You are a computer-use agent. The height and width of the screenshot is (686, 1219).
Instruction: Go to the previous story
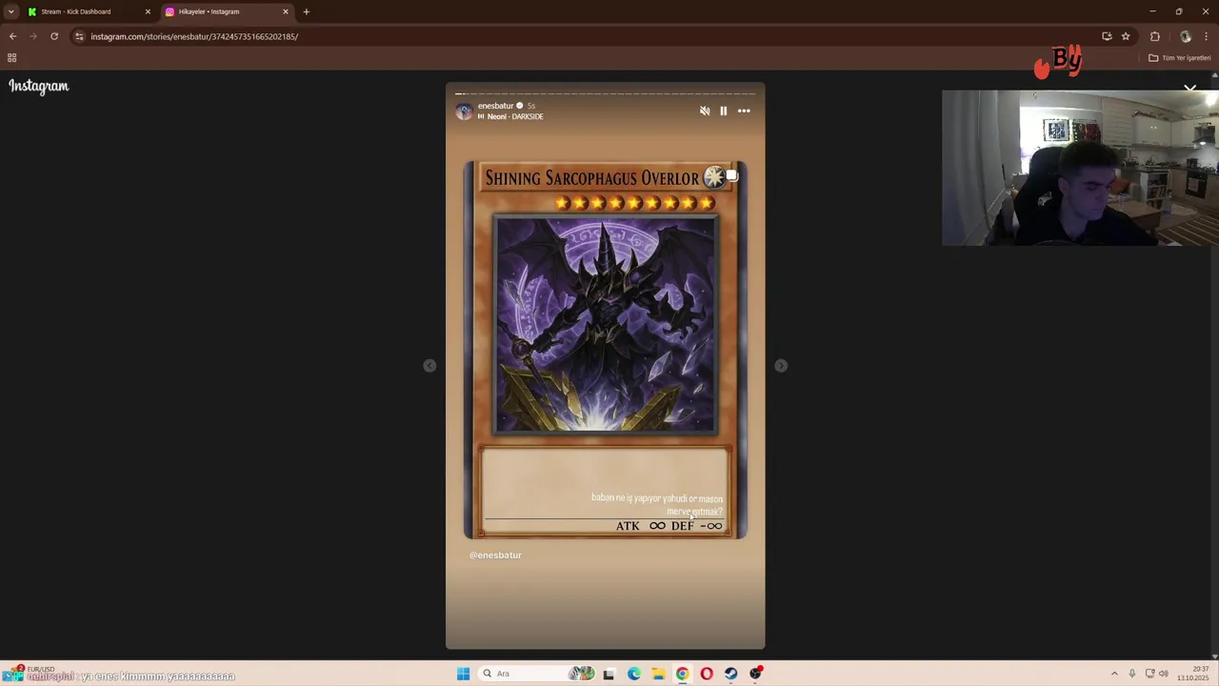pos(430,366)
